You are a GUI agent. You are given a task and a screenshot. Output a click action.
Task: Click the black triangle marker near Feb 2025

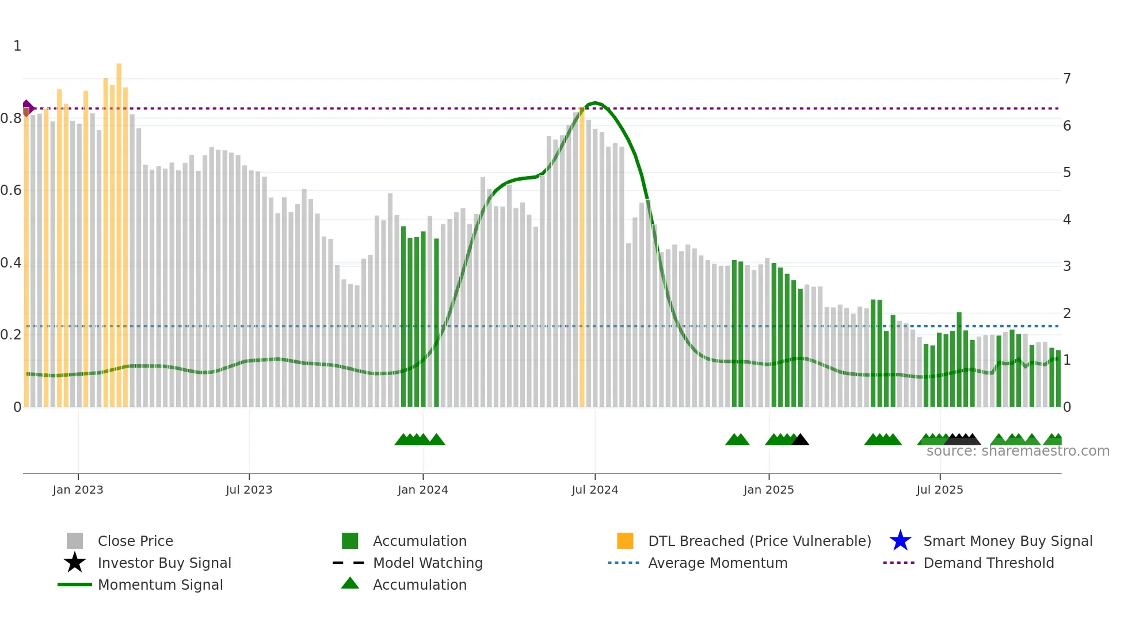pos(800,440)
